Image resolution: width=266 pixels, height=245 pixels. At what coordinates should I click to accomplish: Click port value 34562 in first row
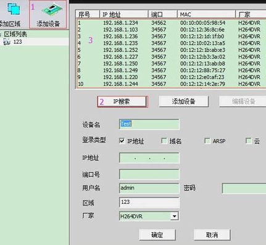159,23
